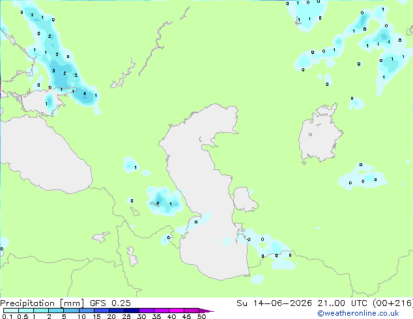The width and height of the screenshot is (413, 319).
Task: Click the legend label "35"
Action: pyautogui.click(x=156, y=316)
